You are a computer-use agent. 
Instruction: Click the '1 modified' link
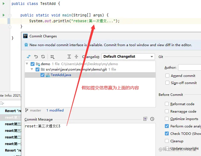click(x=55, y=110)
